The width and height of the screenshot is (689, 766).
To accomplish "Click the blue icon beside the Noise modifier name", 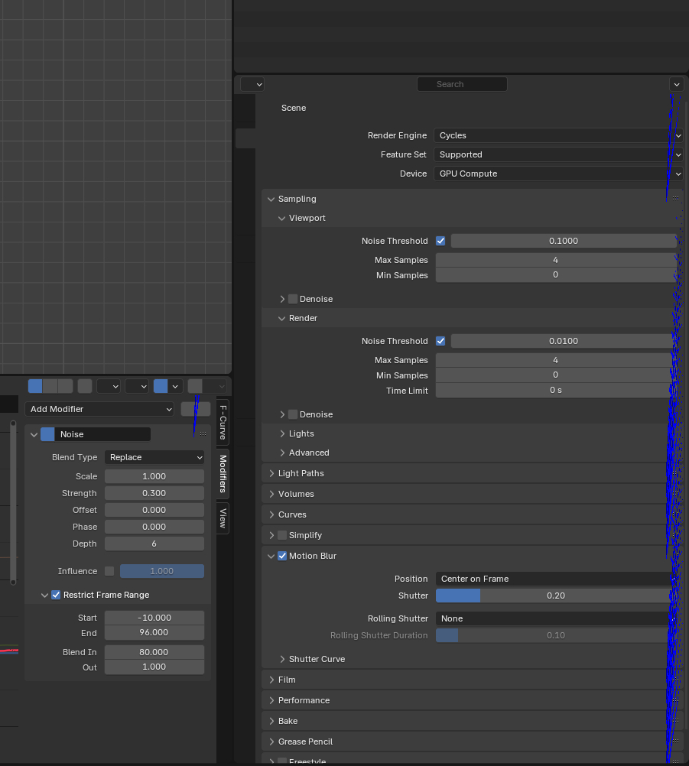I will (x=47, y=434).
